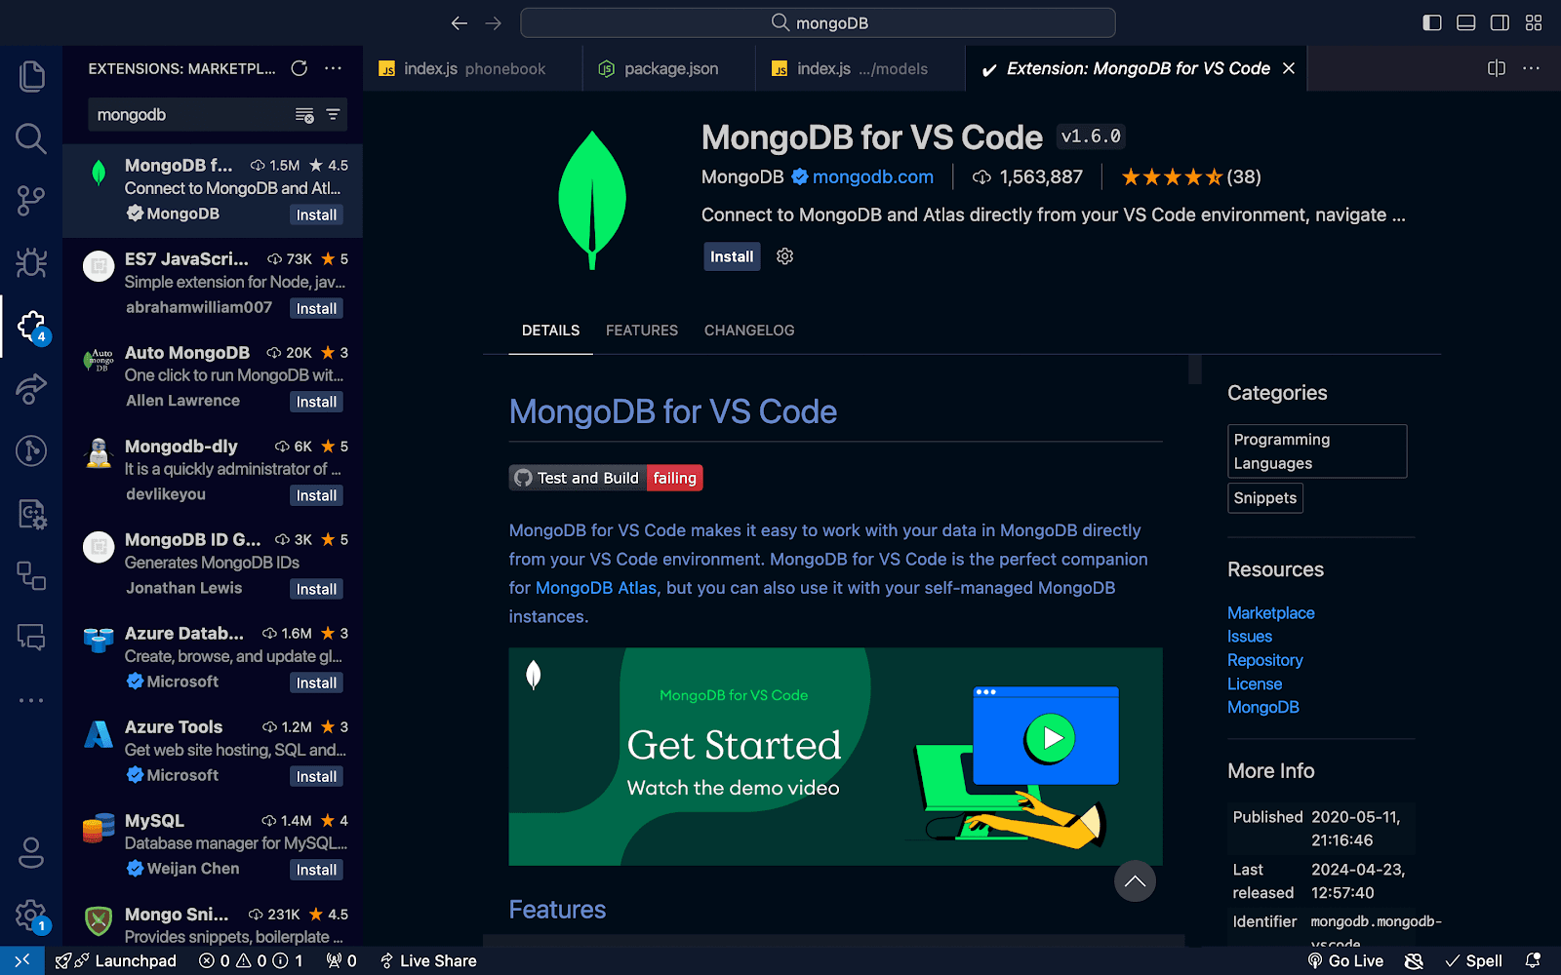Open the Manage gear in activity bar
This screenshot has width=1561, height=975.
(x=31, y=916)
